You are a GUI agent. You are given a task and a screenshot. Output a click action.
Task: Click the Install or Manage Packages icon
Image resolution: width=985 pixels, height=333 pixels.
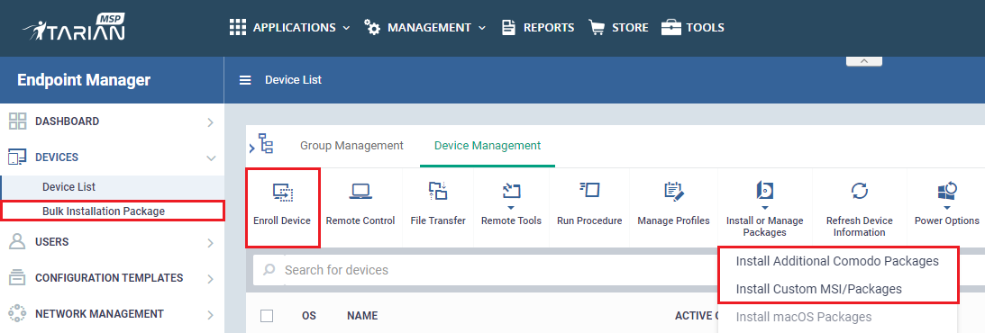(x=764, y=191)
